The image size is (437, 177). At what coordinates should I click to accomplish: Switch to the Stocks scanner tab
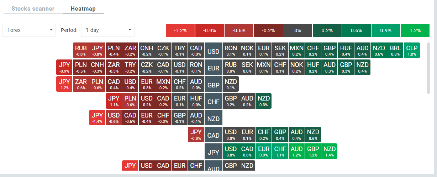tap(33, 8)
